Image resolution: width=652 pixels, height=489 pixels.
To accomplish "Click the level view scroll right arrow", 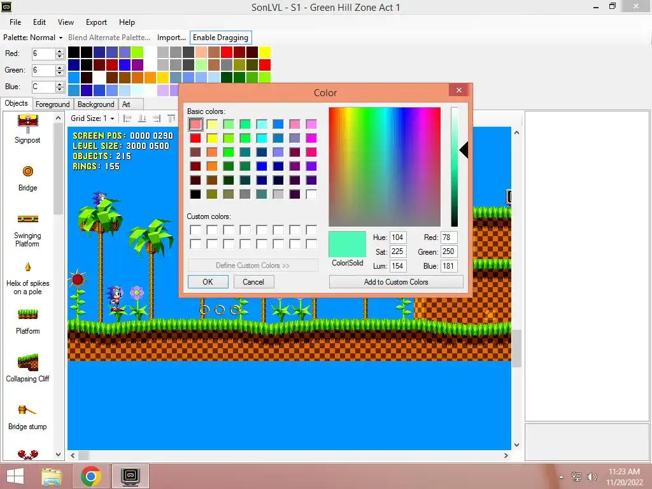I will [x=506, y=456].
